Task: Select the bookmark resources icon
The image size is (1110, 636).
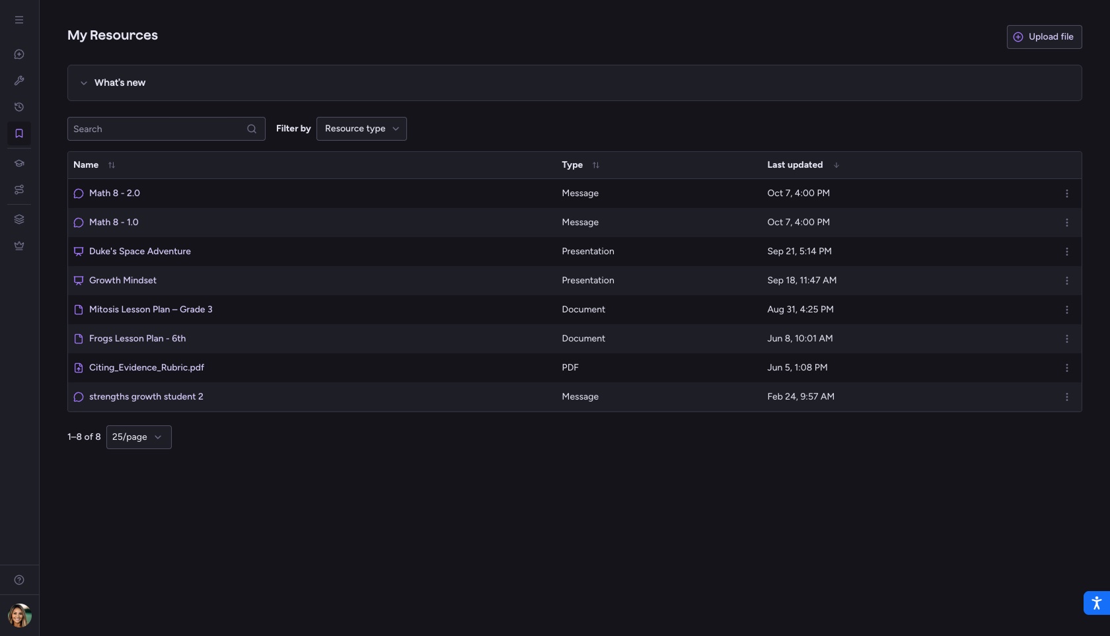Action: click(19, 133)
